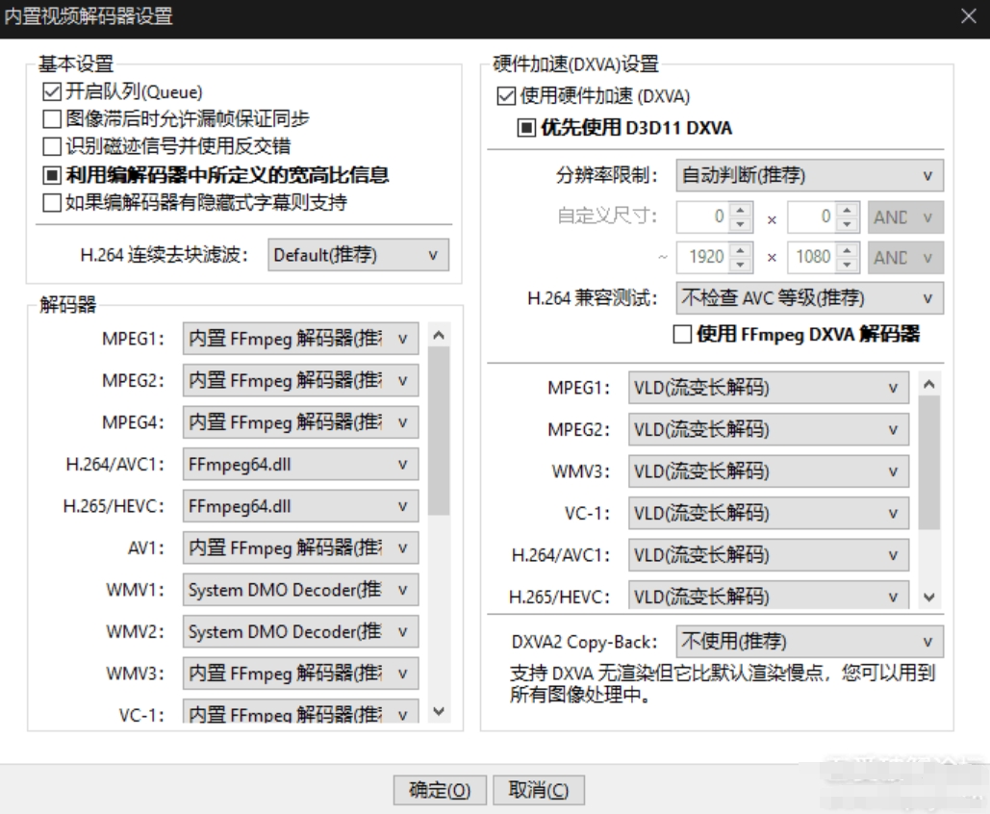Image resolution: width=990 pixels, height=814 pixels.
Task: Open second AND dropdown beside 1080
Action: tap(905, 258)
